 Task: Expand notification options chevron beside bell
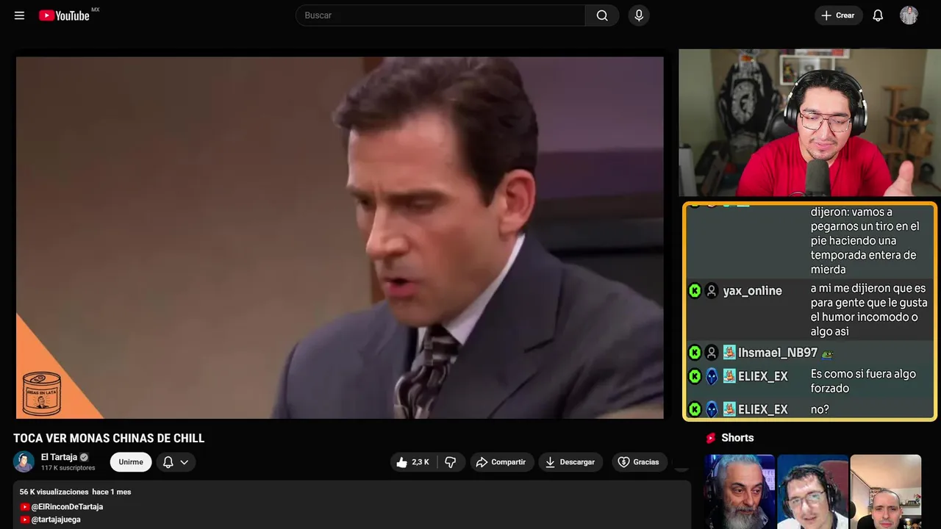click(x=185, y=462)
